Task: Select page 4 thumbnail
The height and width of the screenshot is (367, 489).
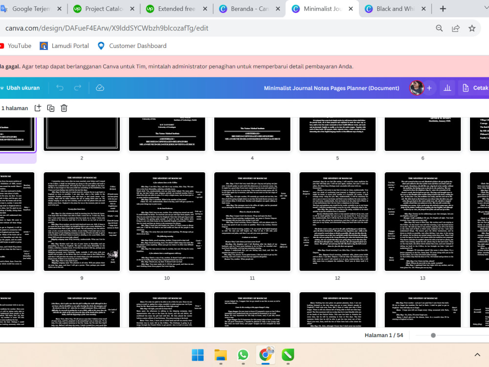Action: pos(252,134)
